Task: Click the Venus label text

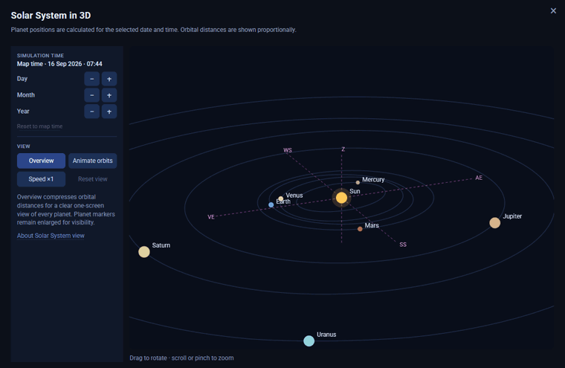Action: (294, 196)
